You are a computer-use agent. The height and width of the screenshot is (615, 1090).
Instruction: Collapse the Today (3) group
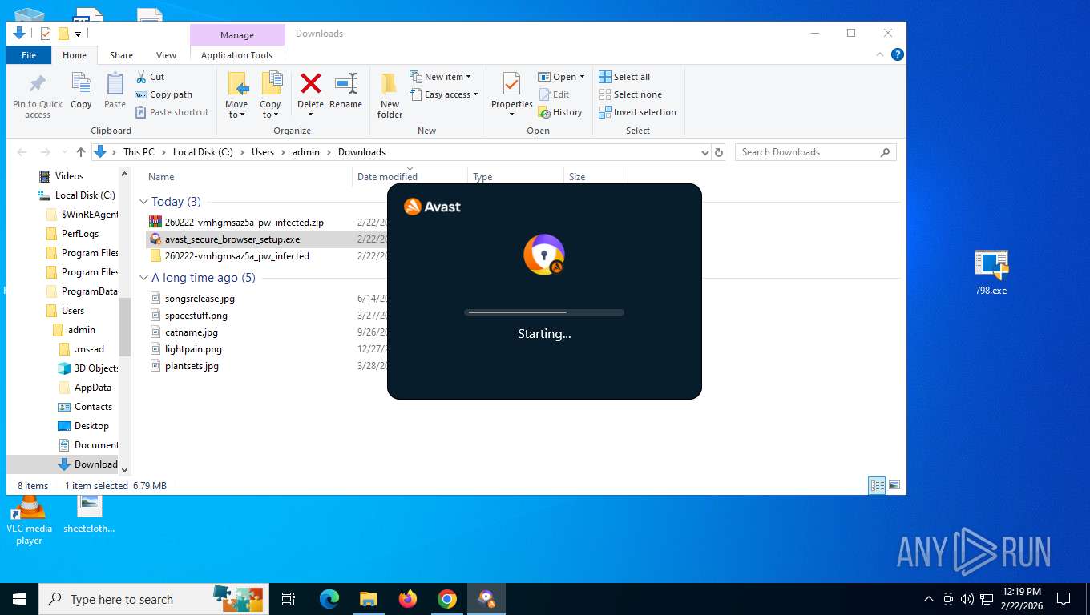pyautogui.click(x=144, y=202)
